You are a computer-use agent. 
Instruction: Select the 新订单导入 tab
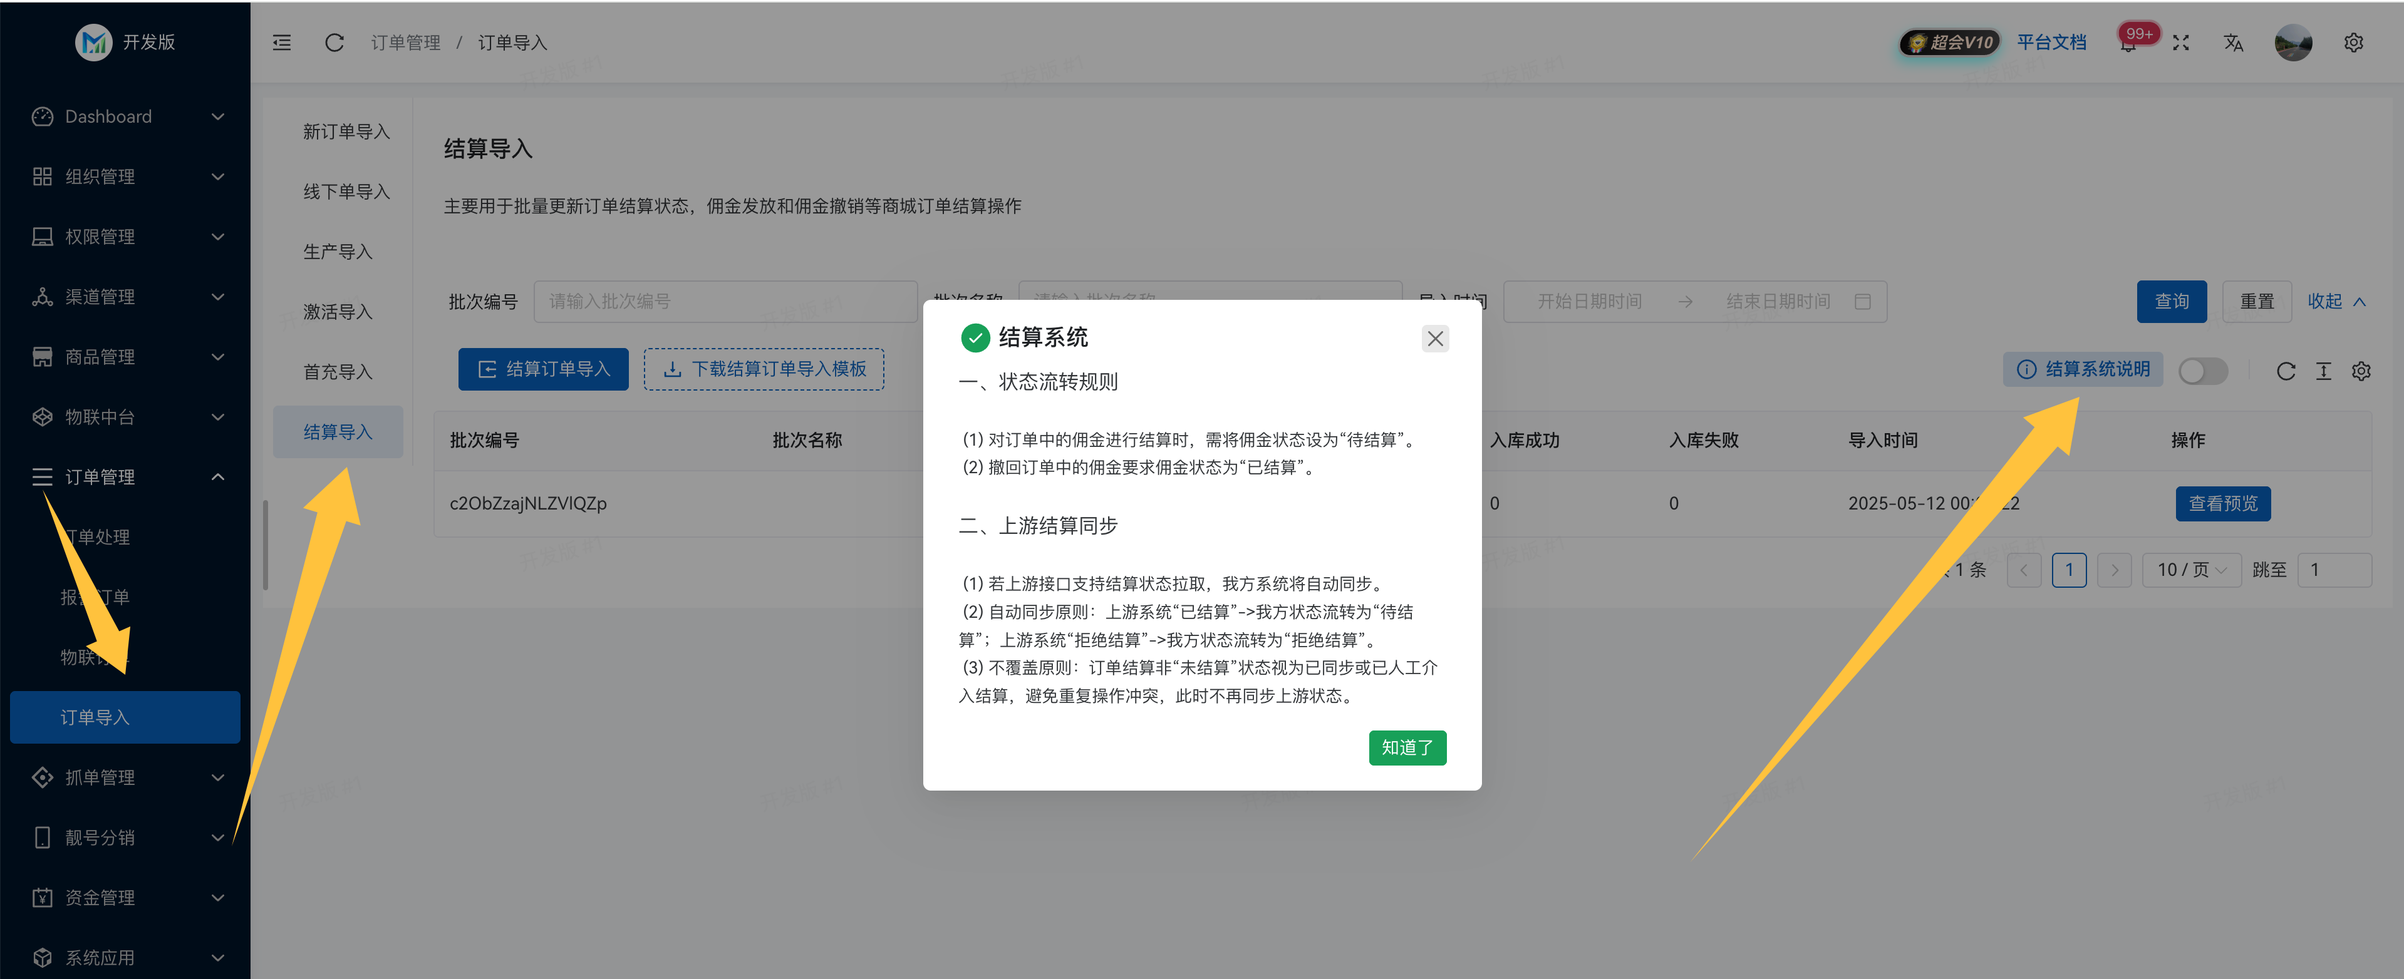click(346, 131)
